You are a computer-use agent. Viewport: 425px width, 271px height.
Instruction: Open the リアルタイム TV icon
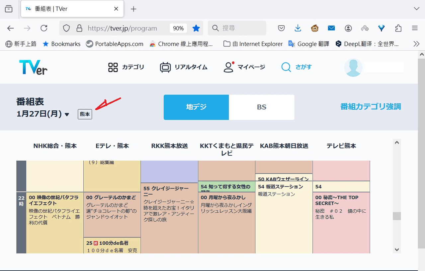pos(165,67)
